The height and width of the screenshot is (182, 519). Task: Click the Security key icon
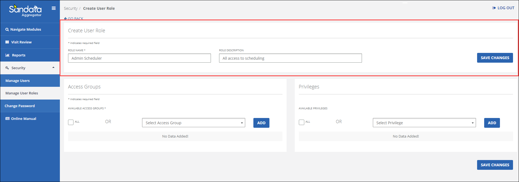7,68
